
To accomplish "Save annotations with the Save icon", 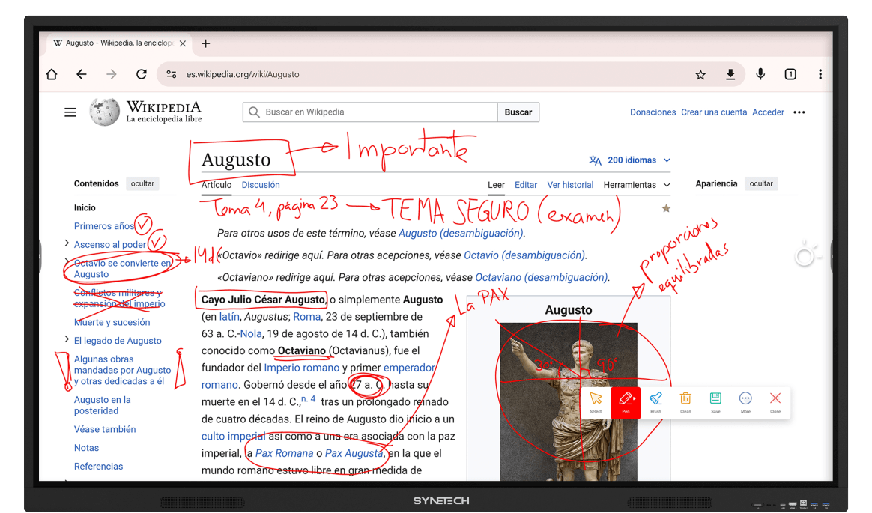I will tap(715, 402).
